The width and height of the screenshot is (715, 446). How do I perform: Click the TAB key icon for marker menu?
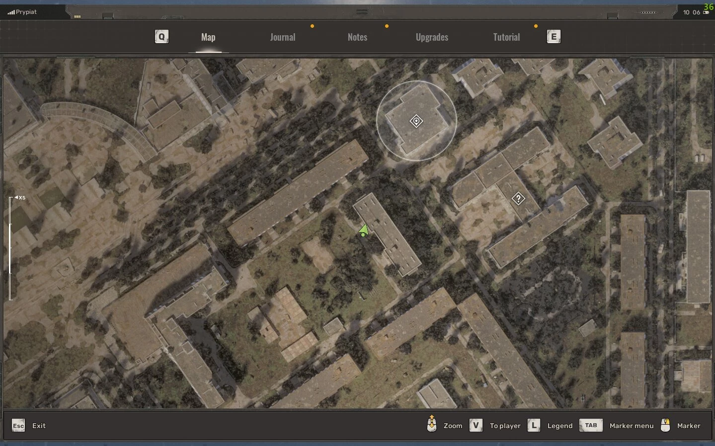point(591,426)
